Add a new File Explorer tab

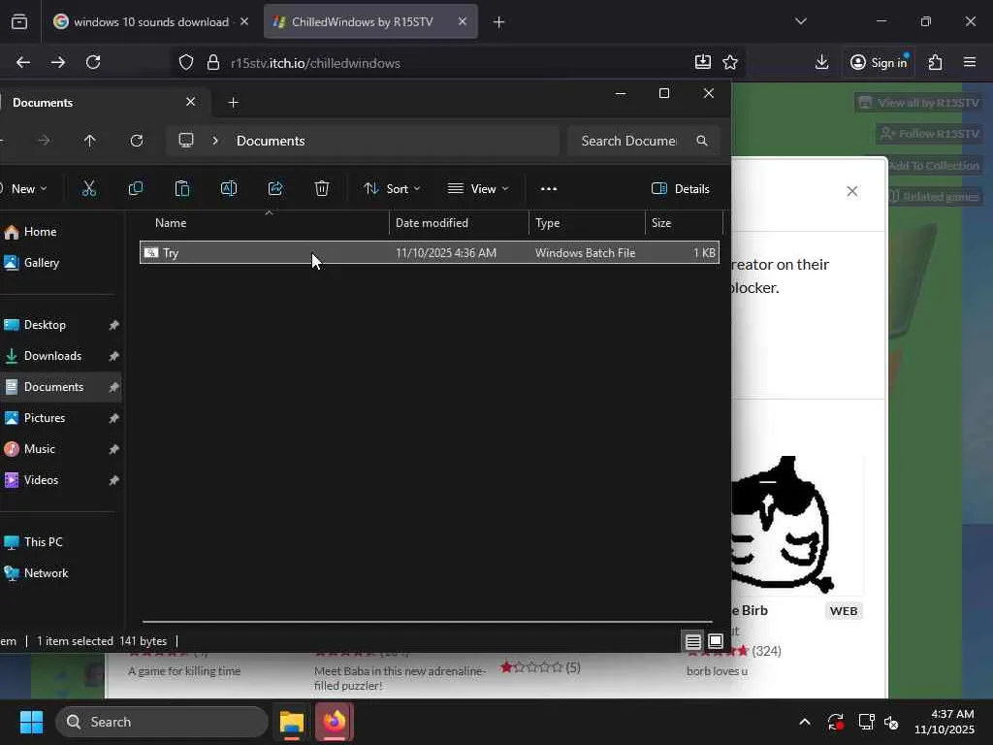pos(233,103)
